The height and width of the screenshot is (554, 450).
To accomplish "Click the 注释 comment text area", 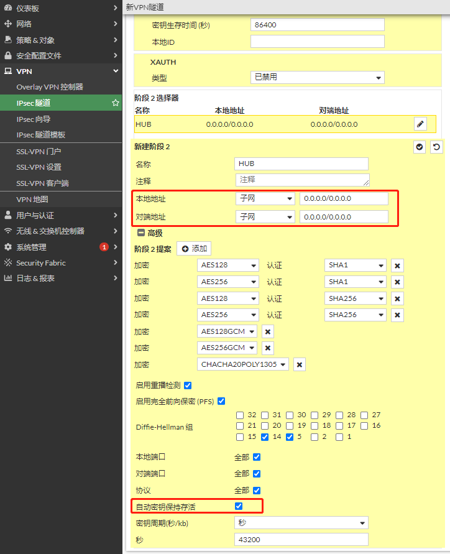I will click(302, 180).
